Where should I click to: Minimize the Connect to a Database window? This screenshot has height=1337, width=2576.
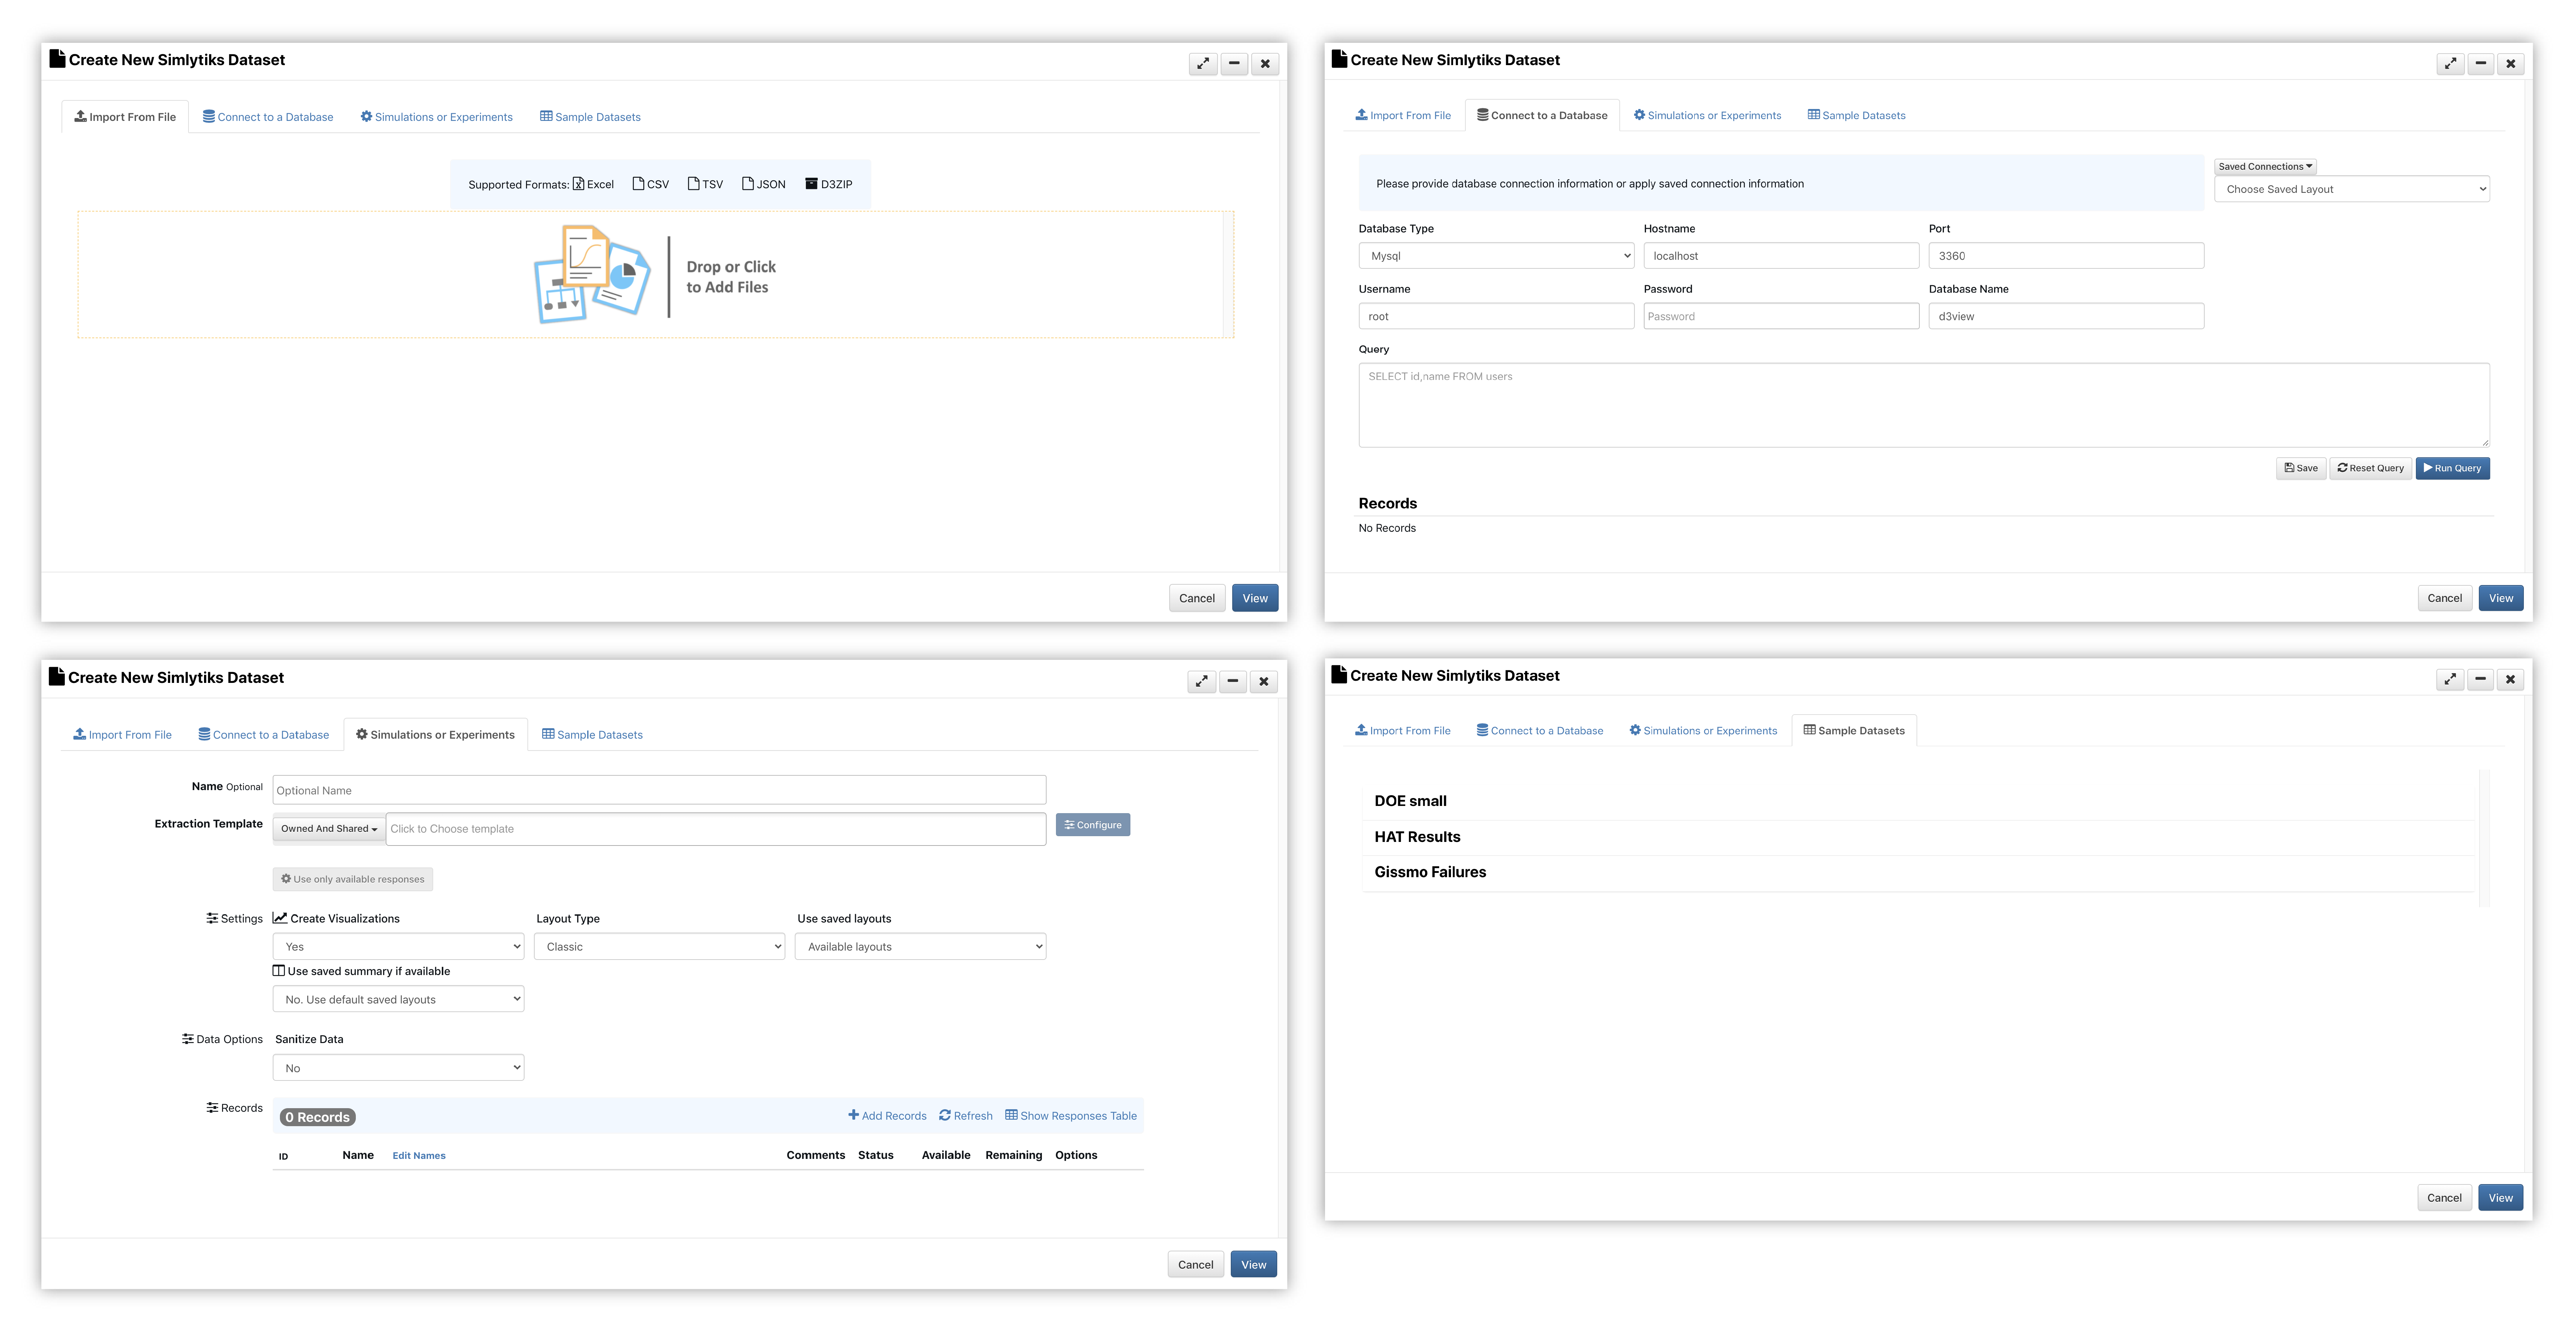(2481, 64)
